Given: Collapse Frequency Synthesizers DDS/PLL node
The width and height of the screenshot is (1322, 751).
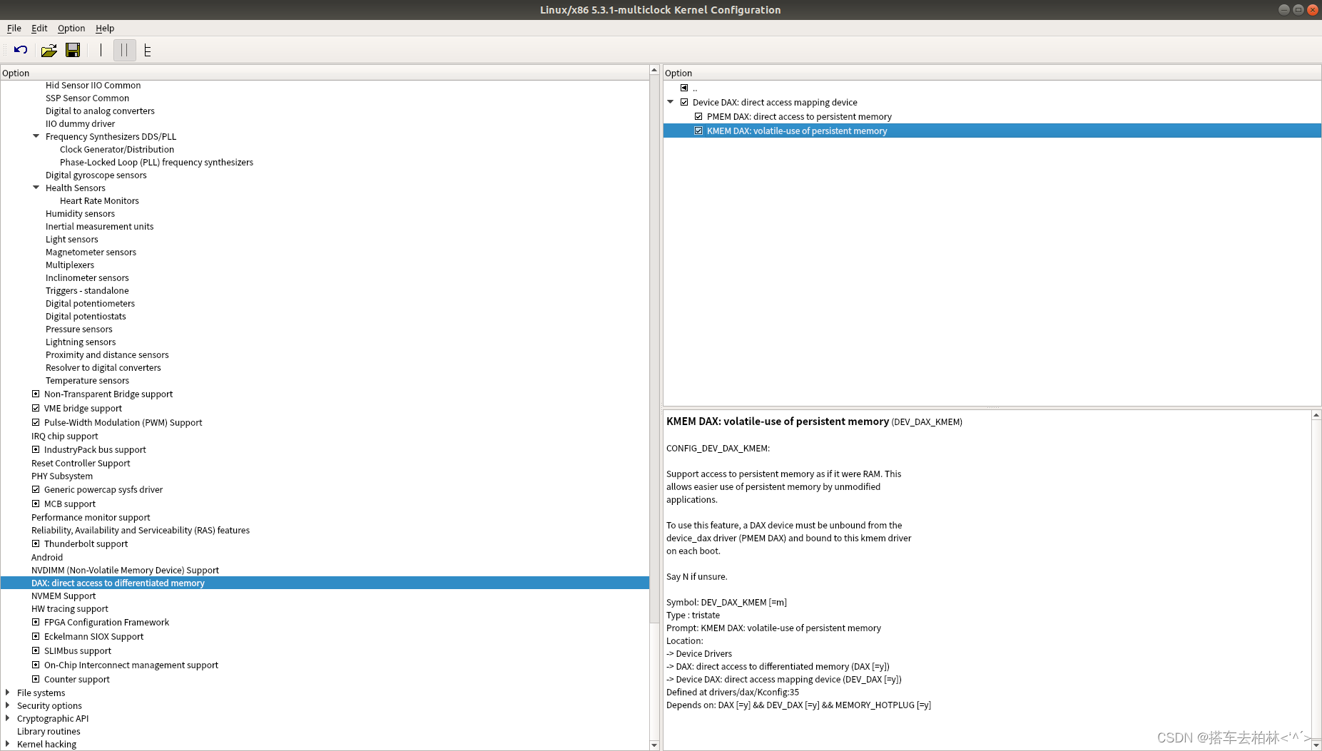Looking at the screenshot, I should pyautogui.click(x=36, y=136).
